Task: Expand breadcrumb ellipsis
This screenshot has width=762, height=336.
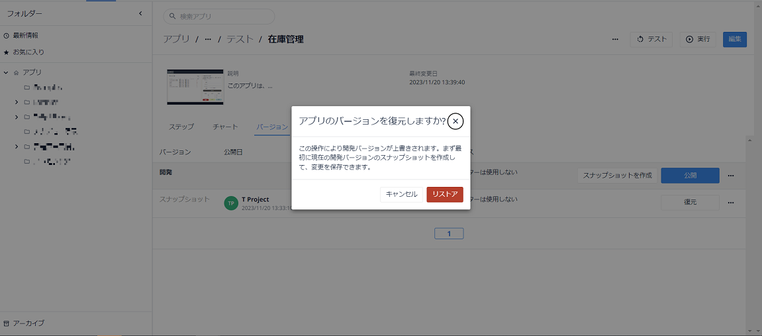Action: 208,39
